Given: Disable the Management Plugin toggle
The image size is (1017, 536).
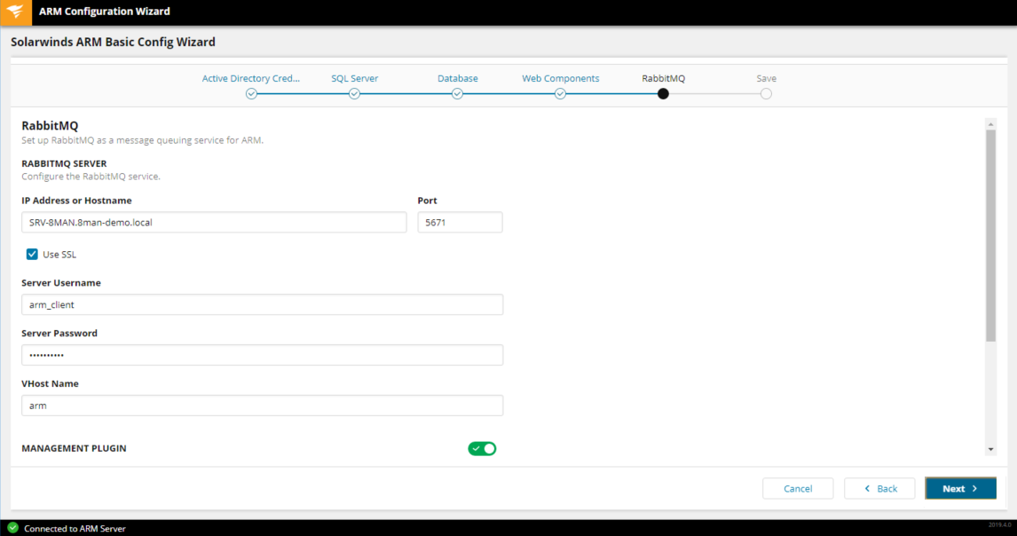Looking at the screenshot, I should click(x=482, y=449).
